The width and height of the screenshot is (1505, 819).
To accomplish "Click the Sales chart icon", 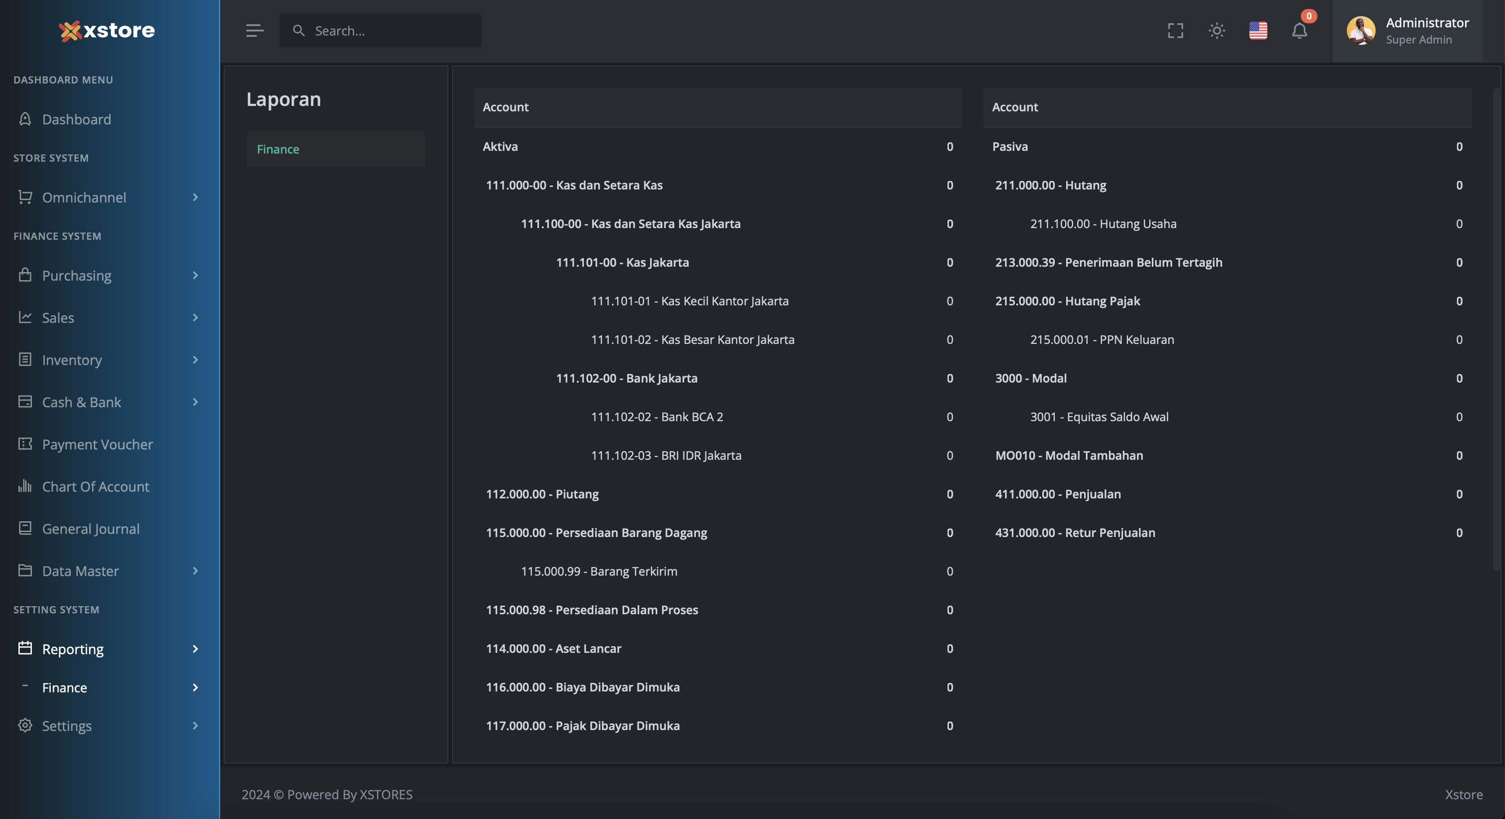I will (x=25, y=317).
